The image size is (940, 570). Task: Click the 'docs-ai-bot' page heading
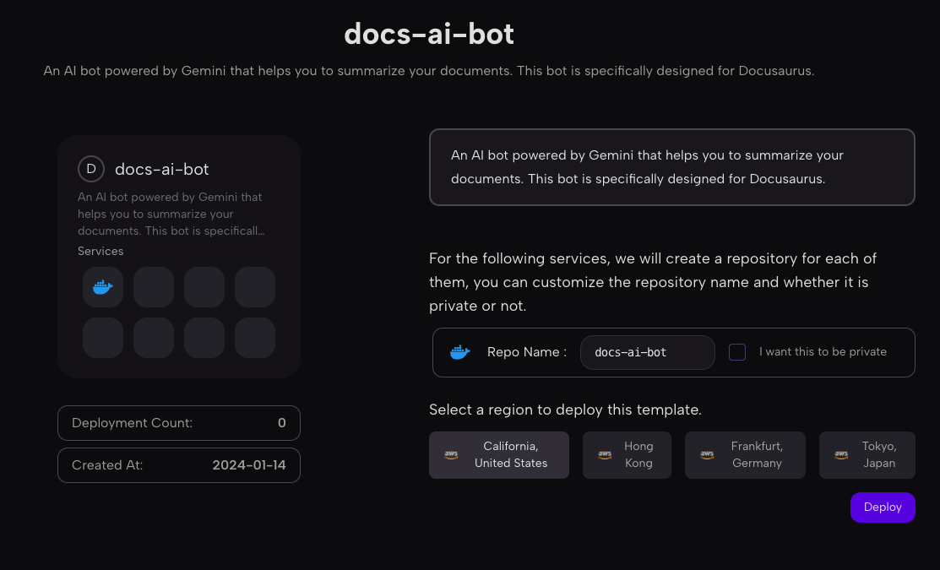[x=429, y=34]
